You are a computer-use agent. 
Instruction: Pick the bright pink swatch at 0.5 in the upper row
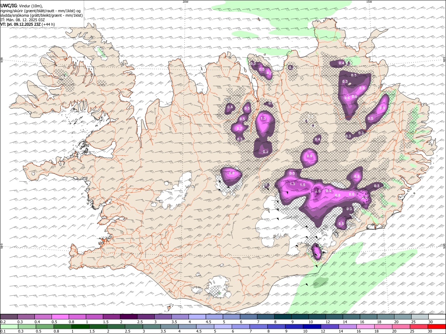pos(60,317)
